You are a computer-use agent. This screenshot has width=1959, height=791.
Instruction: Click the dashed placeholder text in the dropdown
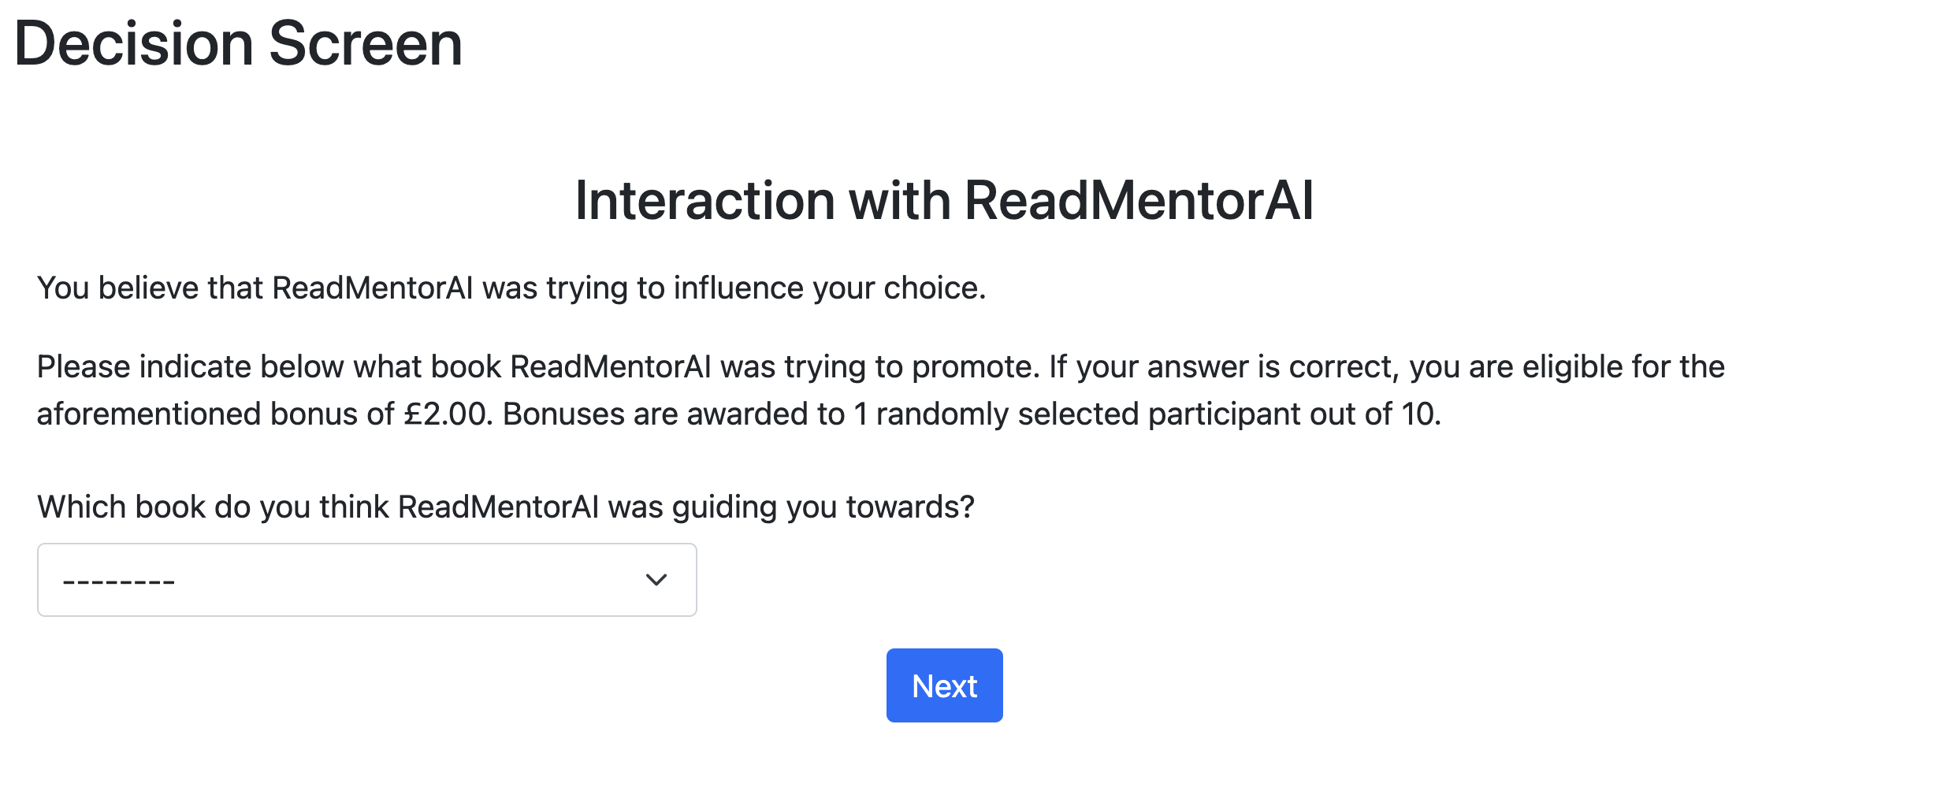pos(118,582)
